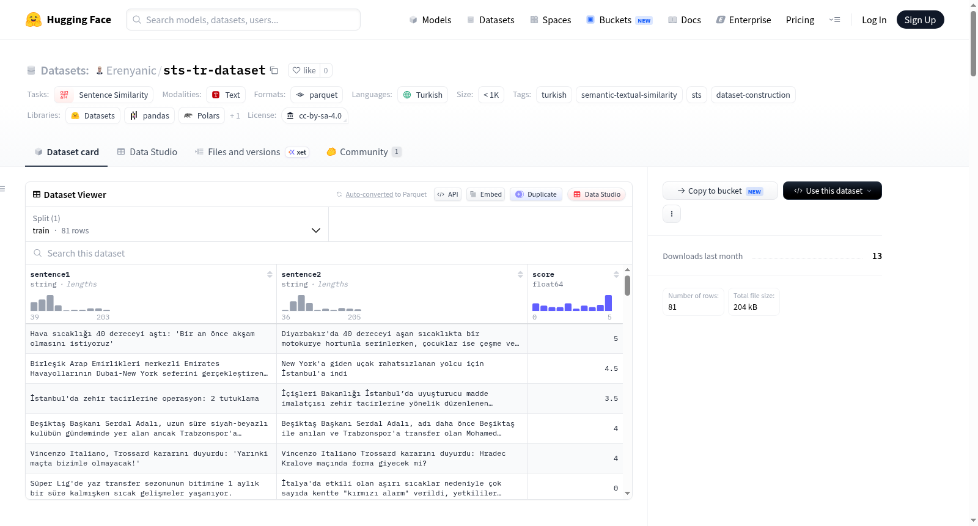Sort the score column
The image size is (978, 526).
coord(616,274)
